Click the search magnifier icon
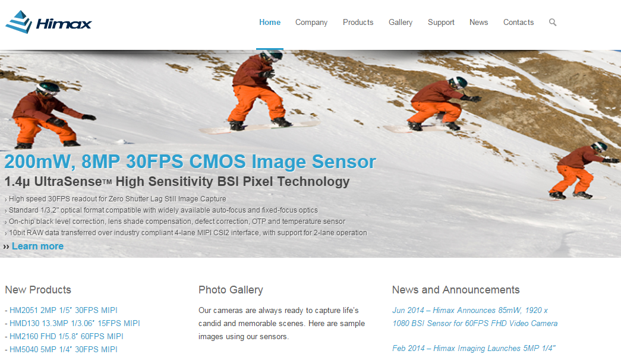 (x=553, y=22)
